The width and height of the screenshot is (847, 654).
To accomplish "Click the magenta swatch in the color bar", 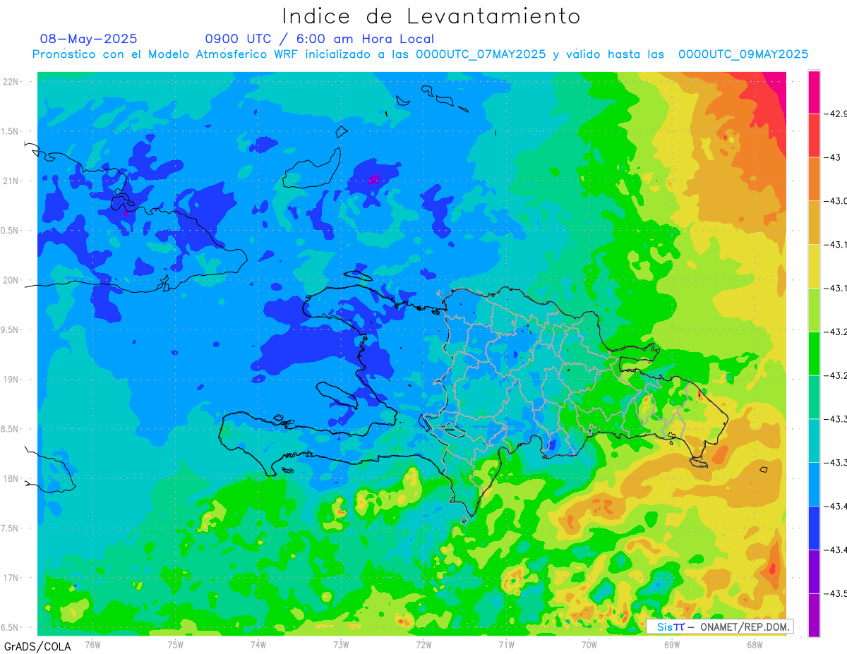I will coord(814,92).
